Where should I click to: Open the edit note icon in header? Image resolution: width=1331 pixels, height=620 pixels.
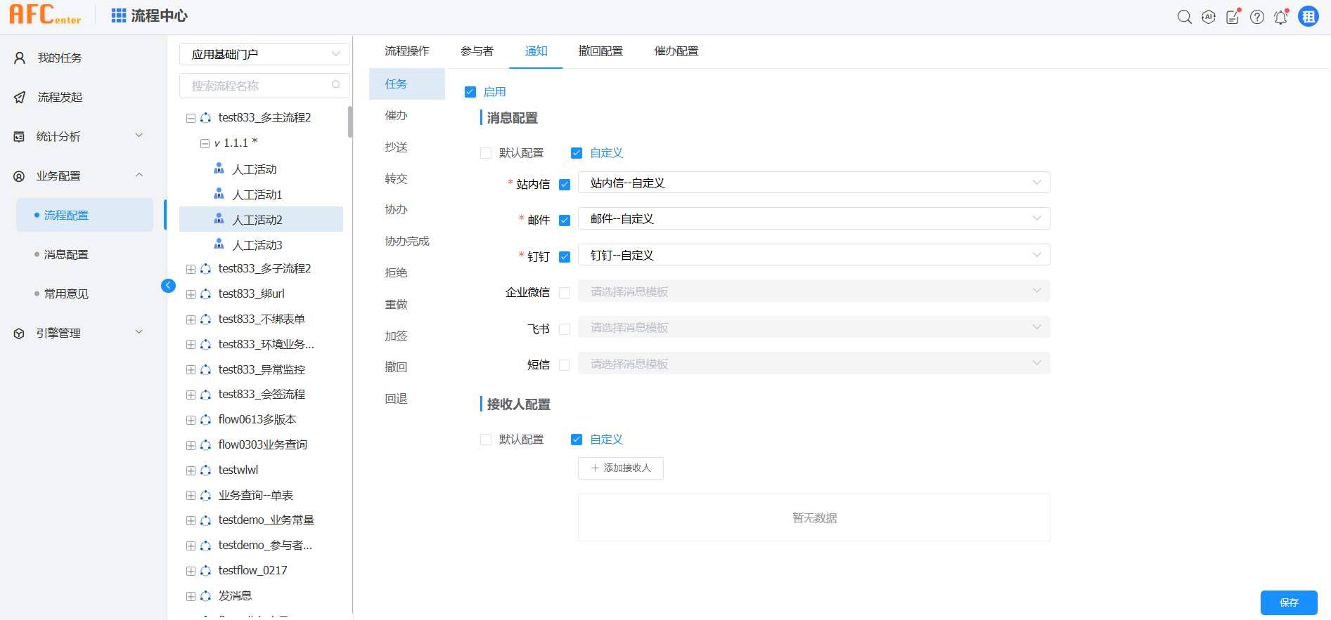point(1233,17)
